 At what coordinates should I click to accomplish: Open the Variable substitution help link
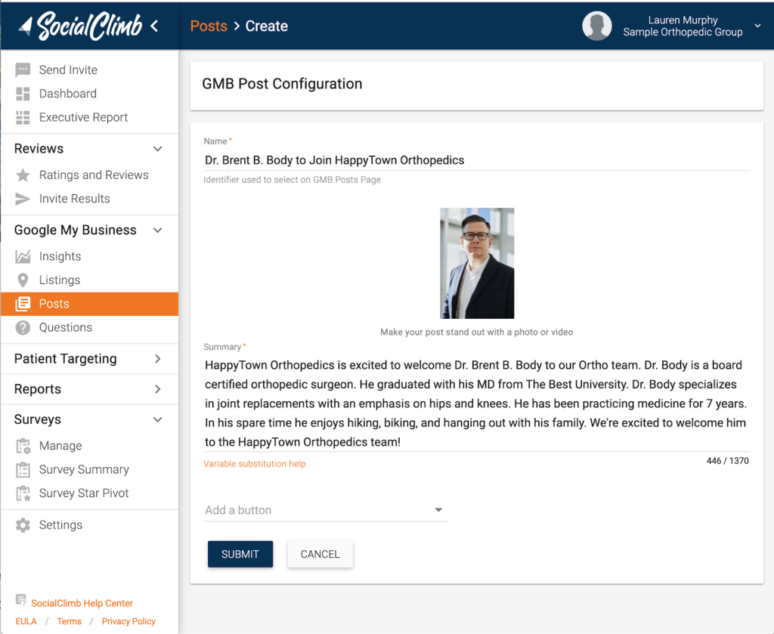coord(255,464)
